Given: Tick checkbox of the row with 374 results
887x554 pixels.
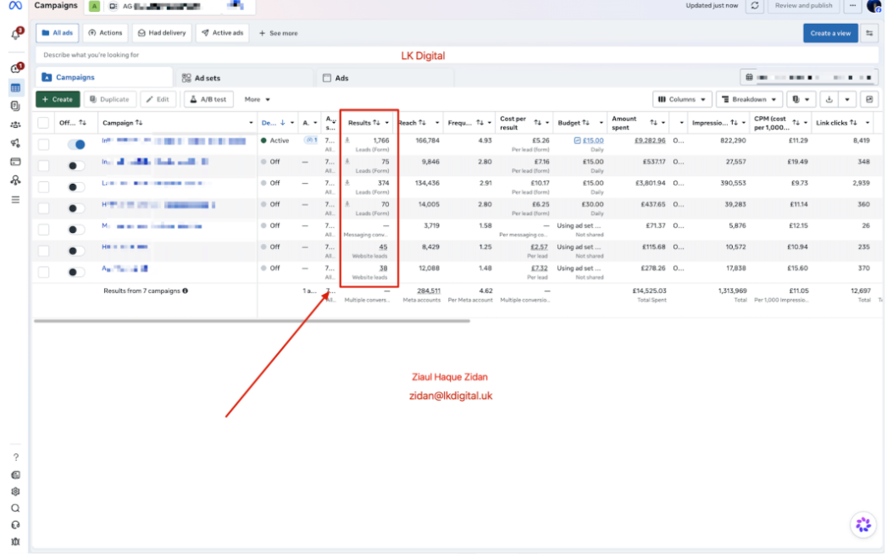Looking at the screenshot, I should click(x=43, y=186).
